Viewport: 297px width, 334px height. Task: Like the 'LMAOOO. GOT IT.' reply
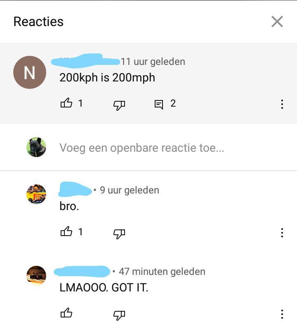(66, 313)
